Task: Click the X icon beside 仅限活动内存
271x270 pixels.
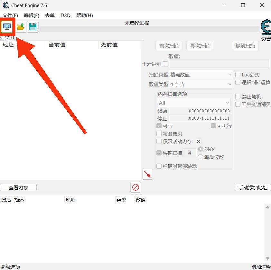Action: tap(198, 141)
